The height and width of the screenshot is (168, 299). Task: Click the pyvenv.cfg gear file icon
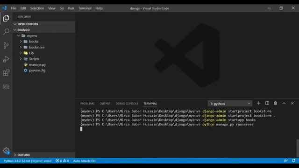[x=26, y=70]
